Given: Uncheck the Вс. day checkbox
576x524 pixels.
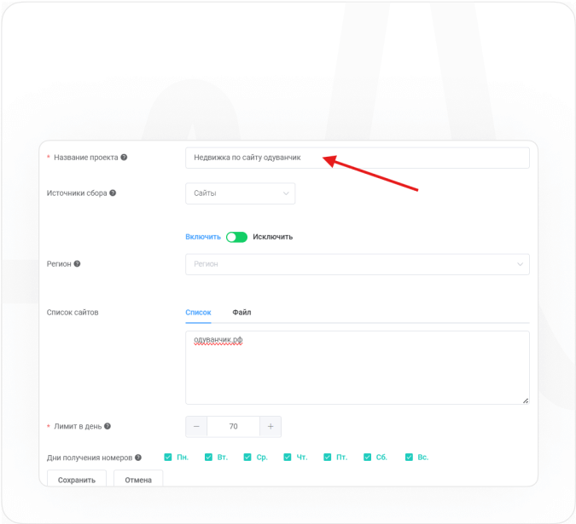Looking at the screenshot, I should point(409,458).
